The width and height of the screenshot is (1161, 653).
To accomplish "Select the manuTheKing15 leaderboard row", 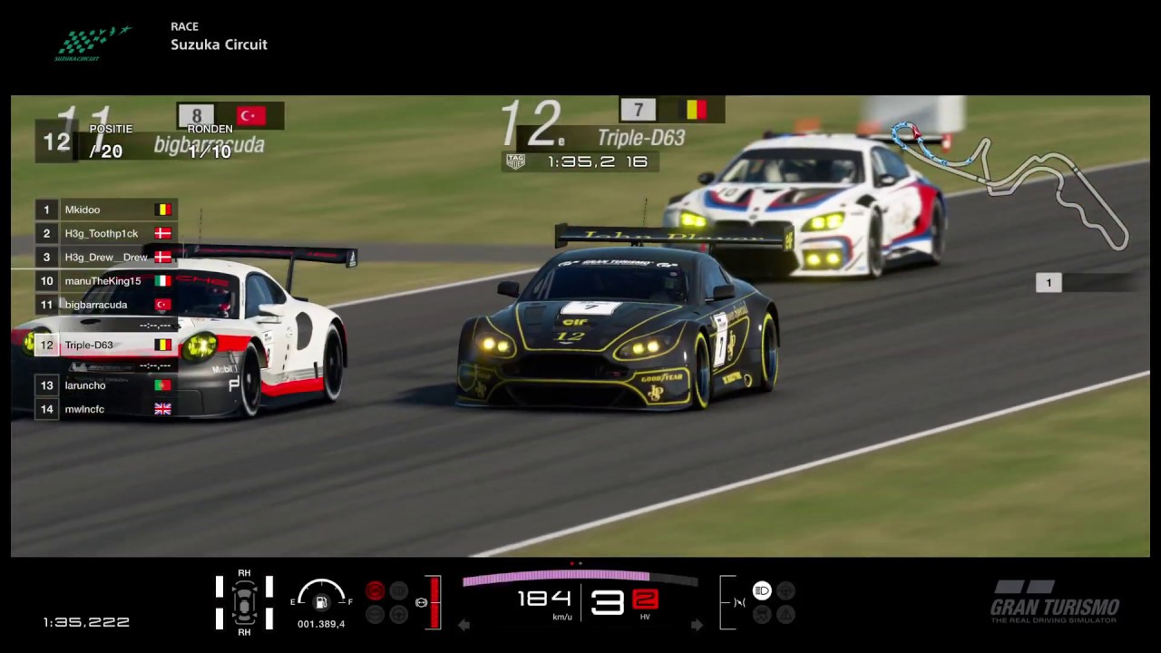I will [105, 281].
